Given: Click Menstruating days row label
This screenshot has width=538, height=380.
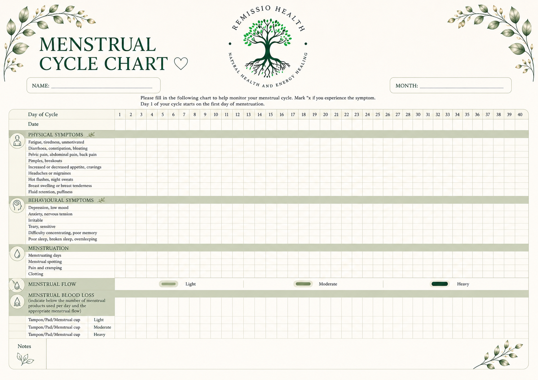Looking at the screenshot, I should [45, 255].
